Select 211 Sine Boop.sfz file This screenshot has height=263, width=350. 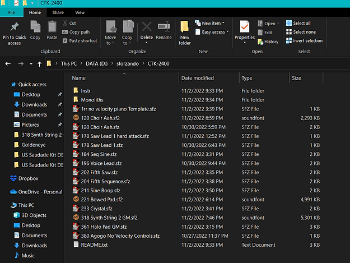pyautogui.click(x=100, y=191)
